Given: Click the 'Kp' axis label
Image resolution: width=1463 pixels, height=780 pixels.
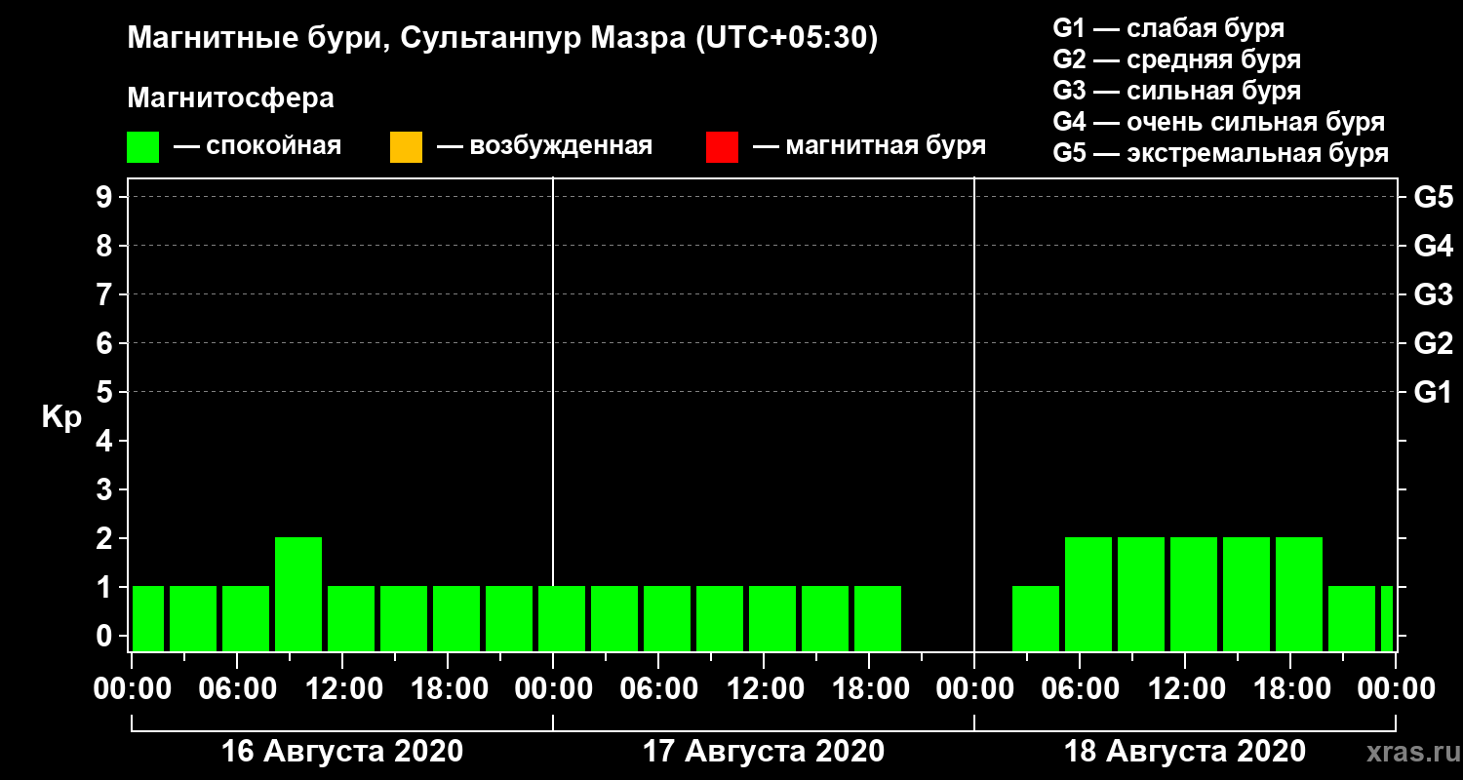Looking at the screenshot, I should (x=60, y=417).
